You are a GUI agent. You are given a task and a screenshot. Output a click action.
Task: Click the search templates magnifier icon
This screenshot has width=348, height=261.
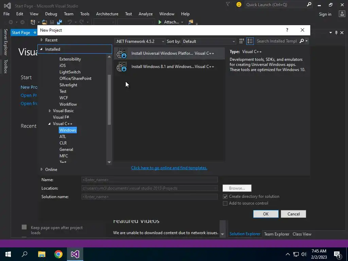301,41
